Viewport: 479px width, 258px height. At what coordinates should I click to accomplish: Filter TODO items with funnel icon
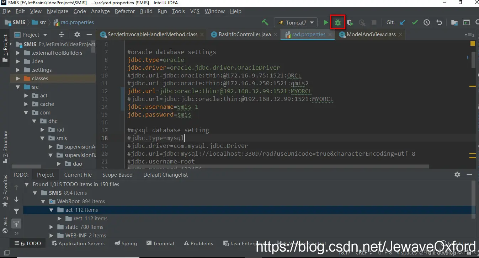pos(16,211)
